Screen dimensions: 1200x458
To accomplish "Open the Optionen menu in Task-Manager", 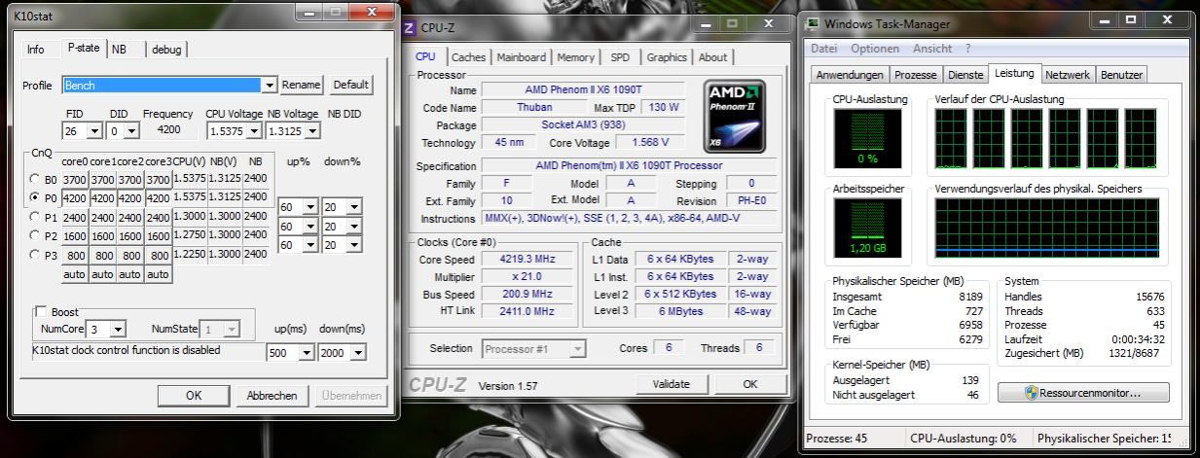I will click(875, 49).
